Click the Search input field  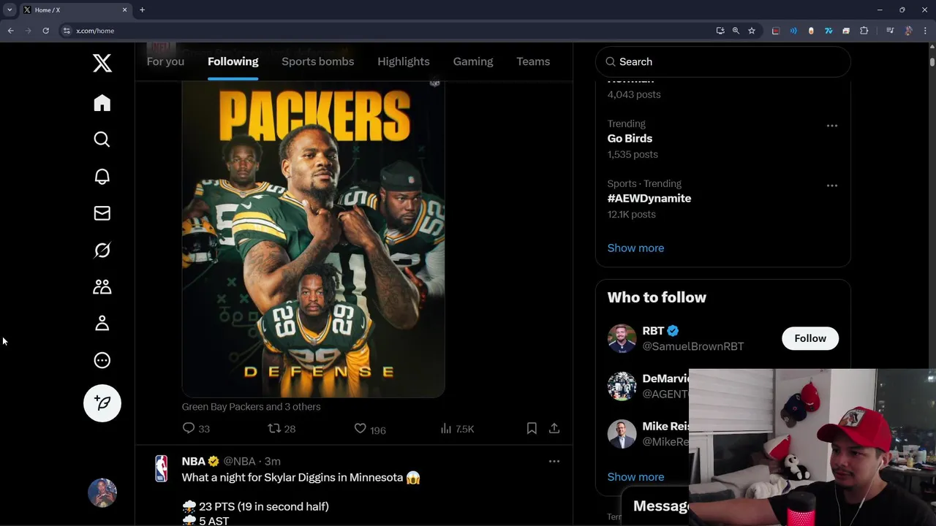tap(723, 61)
